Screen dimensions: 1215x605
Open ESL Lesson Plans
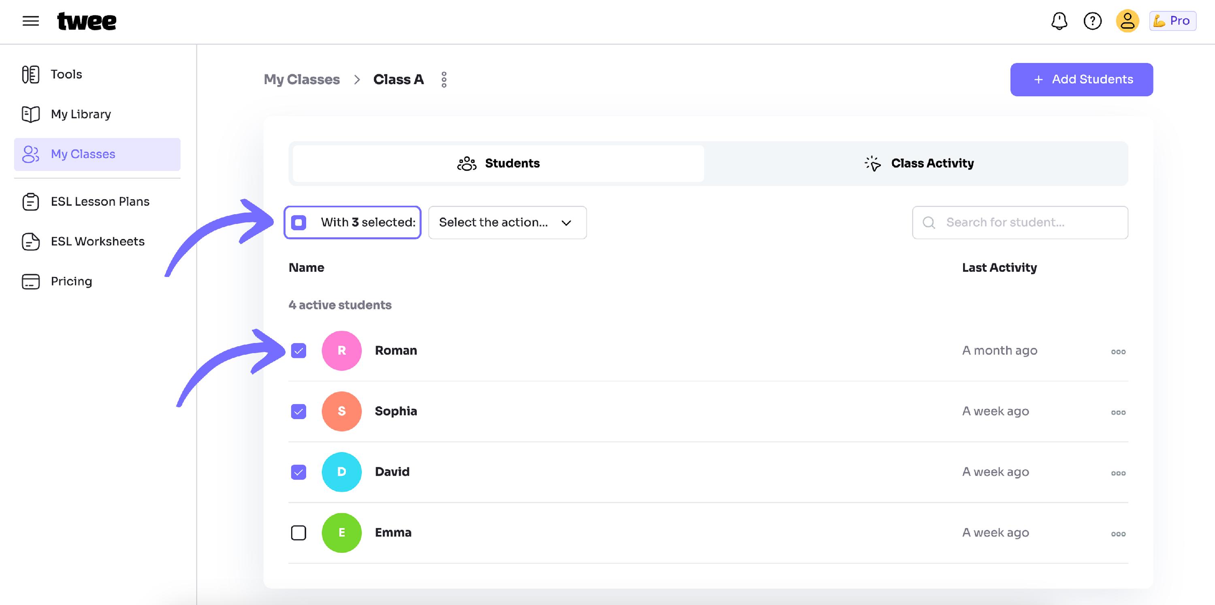click(97, 202)
